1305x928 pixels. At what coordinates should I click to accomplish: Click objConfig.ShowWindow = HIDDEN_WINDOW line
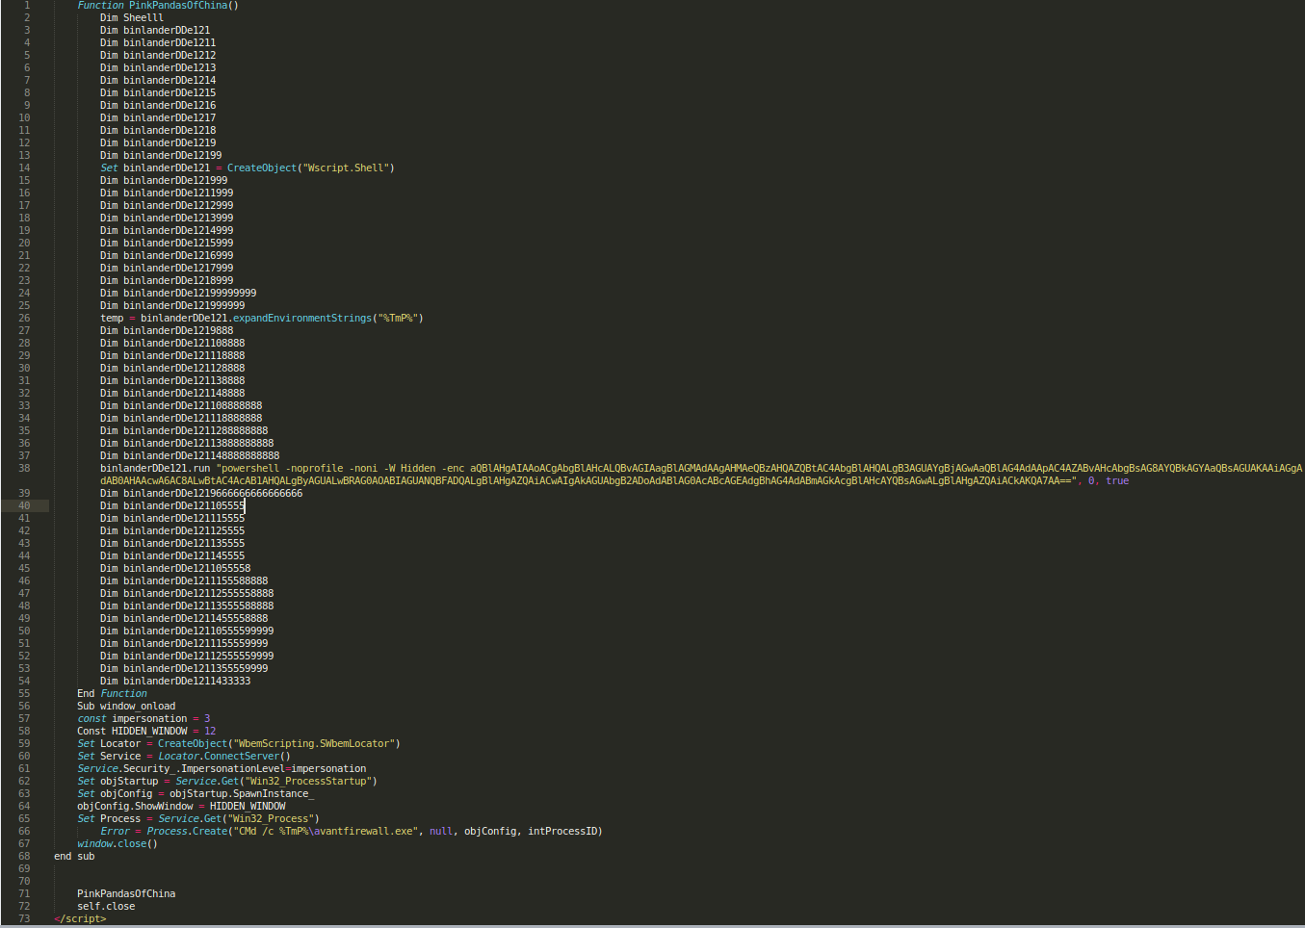[x=181, y=806]
